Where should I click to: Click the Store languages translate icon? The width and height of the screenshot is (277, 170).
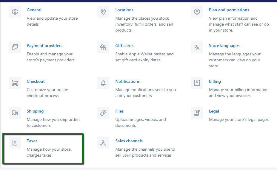pos(197,47)
